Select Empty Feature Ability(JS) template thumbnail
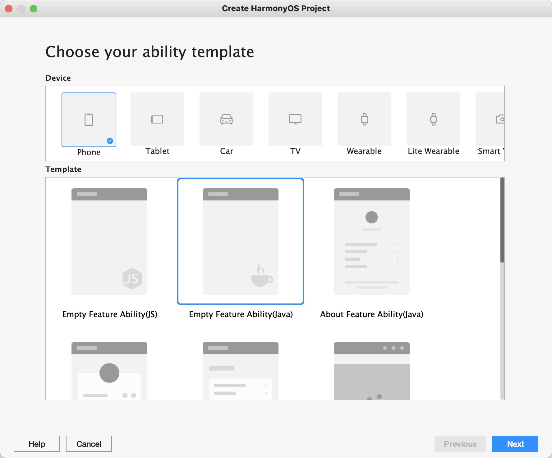Viewport: 552px width, 458px height. click(109, 241)
